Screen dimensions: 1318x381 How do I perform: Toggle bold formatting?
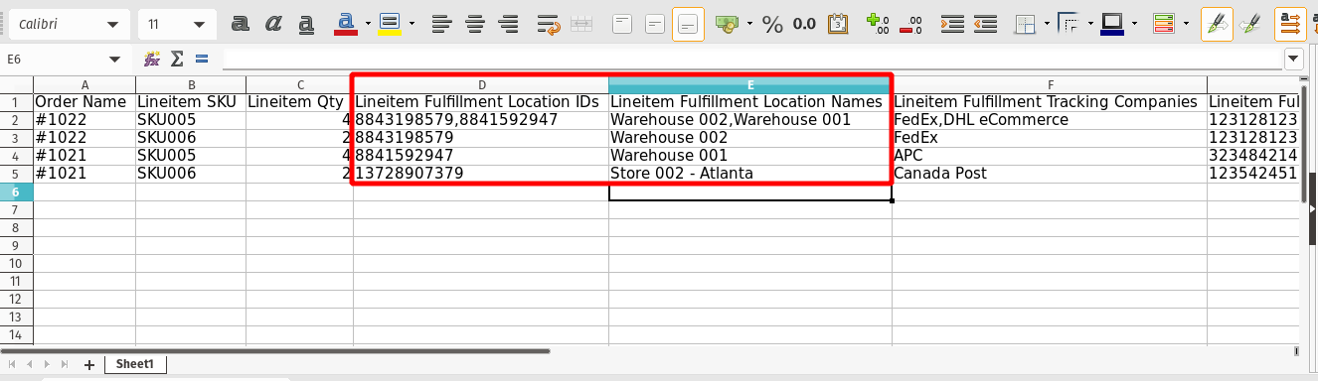tap(240, 24)
